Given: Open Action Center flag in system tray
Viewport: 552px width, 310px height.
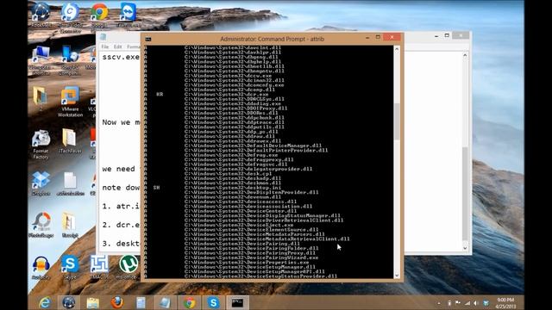Looking at the screenshot, I should pyautogui.click(x=458, y=303).
